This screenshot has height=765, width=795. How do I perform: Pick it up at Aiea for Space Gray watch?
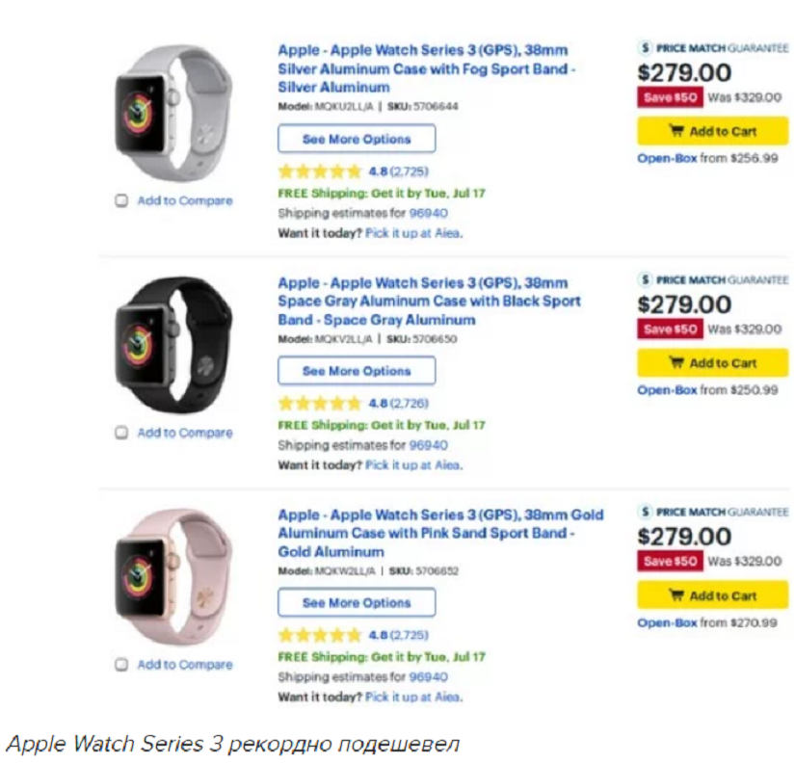pyautogui.click(x=413, y=465)
